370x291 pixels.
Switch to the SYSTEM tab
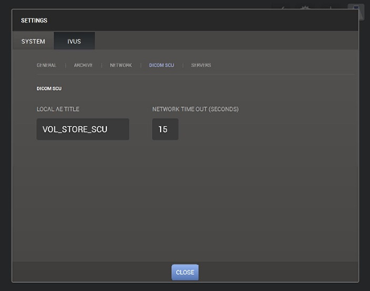tap(33, 41)
